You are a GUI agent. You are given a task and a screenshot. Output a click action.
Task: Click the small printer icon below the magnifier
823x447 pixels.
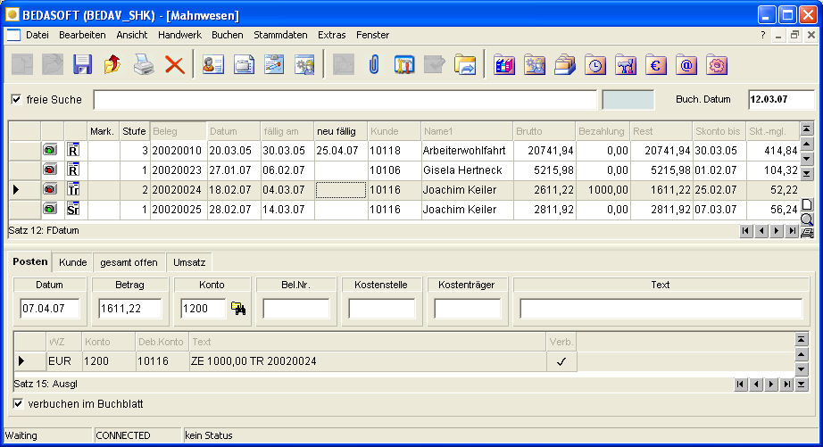click(807, 232)
